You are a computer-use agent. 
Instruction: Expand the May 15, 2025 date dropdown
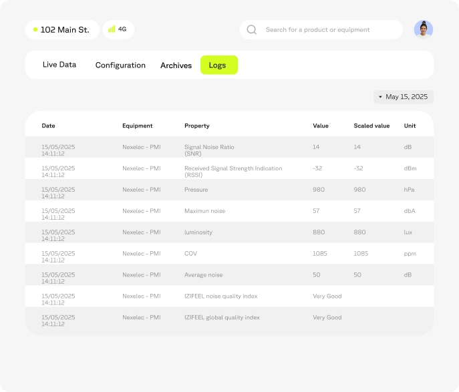click(404, 97)
